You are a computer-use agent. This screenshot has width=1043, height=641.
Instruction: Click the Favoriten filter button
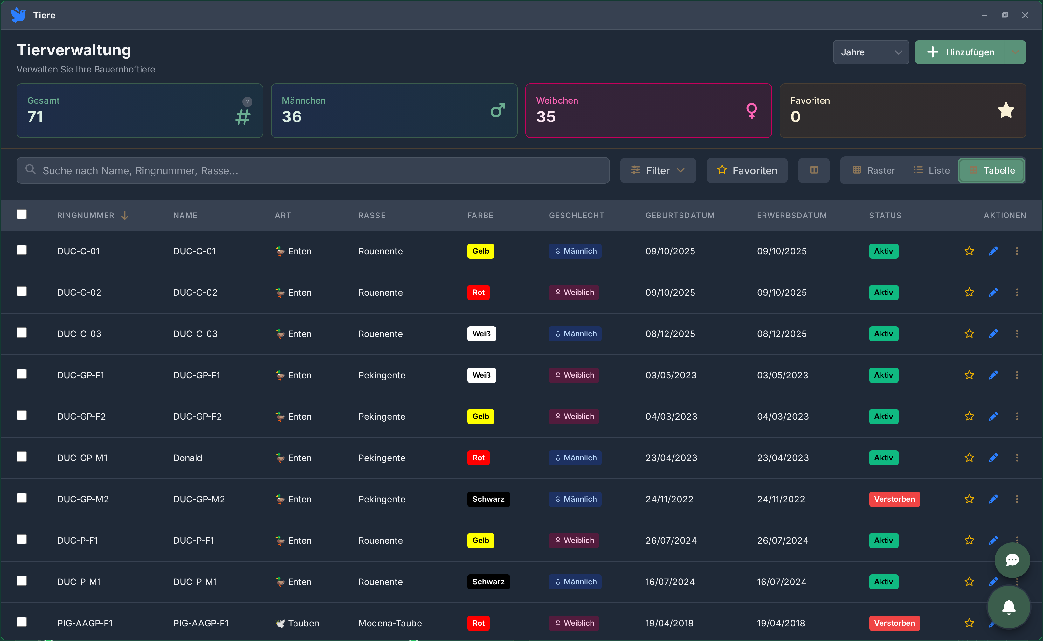click(x=747, y=170)
